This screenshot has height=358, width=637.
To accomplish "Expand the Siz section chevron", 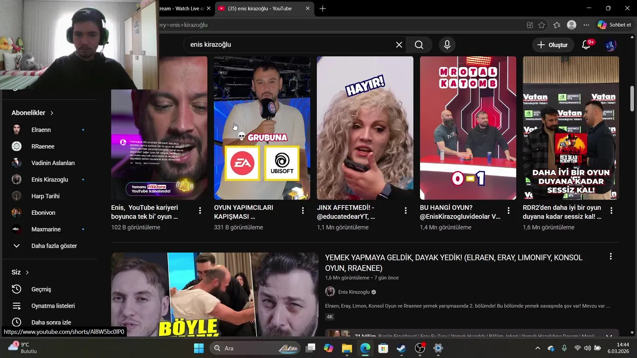I will (x=27, y=272).
